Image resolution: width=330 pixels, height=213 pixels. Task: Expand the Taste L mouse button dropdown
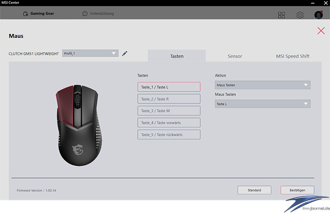[263, 104]
